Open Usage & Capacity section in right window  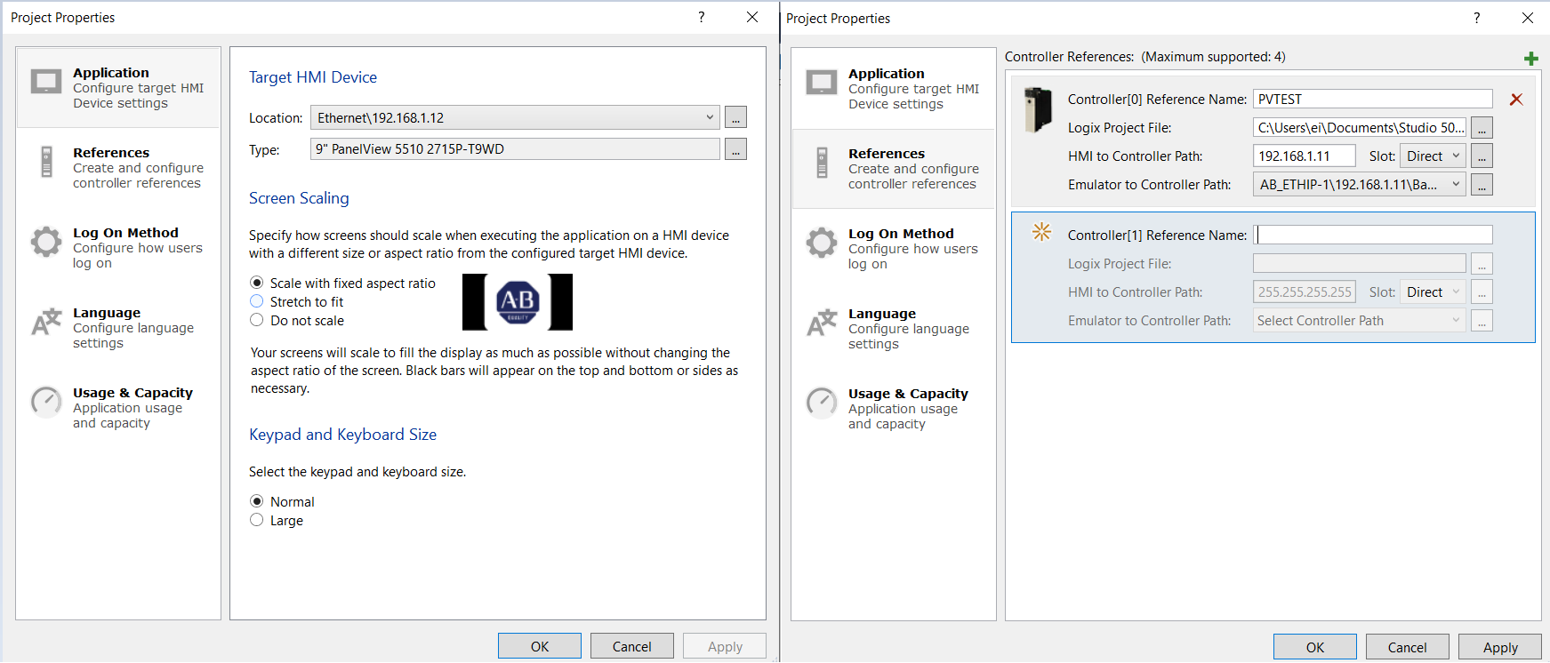894,408
